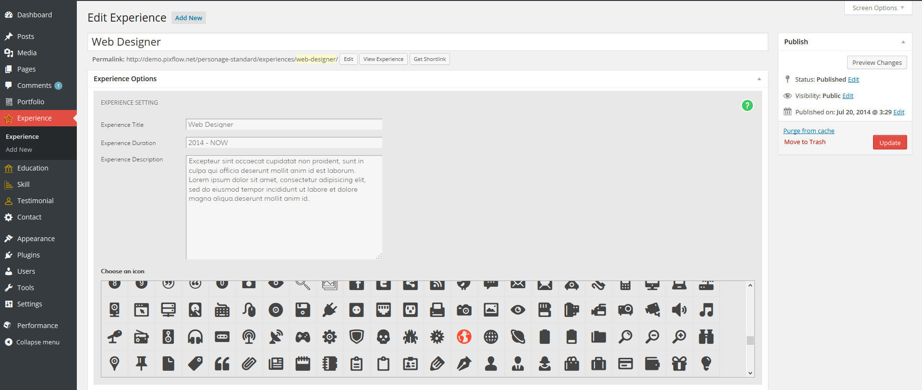Click the Purge from cache link
The image size is (922, 390).
click(x=809, y=131)
